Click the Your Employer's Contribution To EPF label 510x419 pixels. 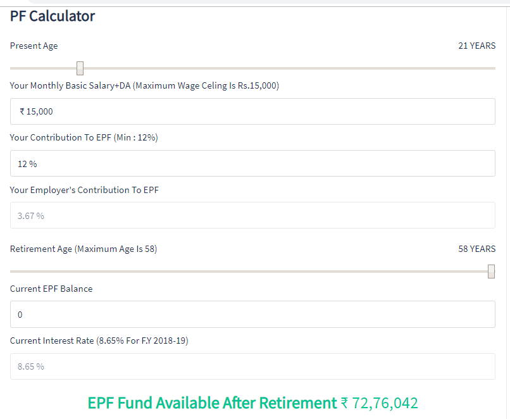(x=84, y=190)
